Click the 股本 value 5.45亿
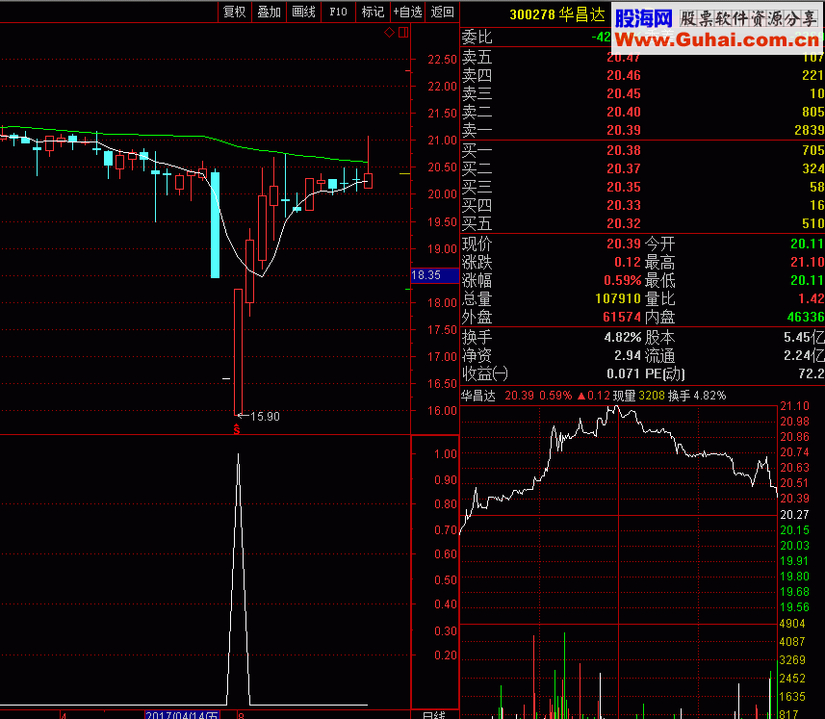Viewport: 825px width, 719px height. tap(804, 337)
